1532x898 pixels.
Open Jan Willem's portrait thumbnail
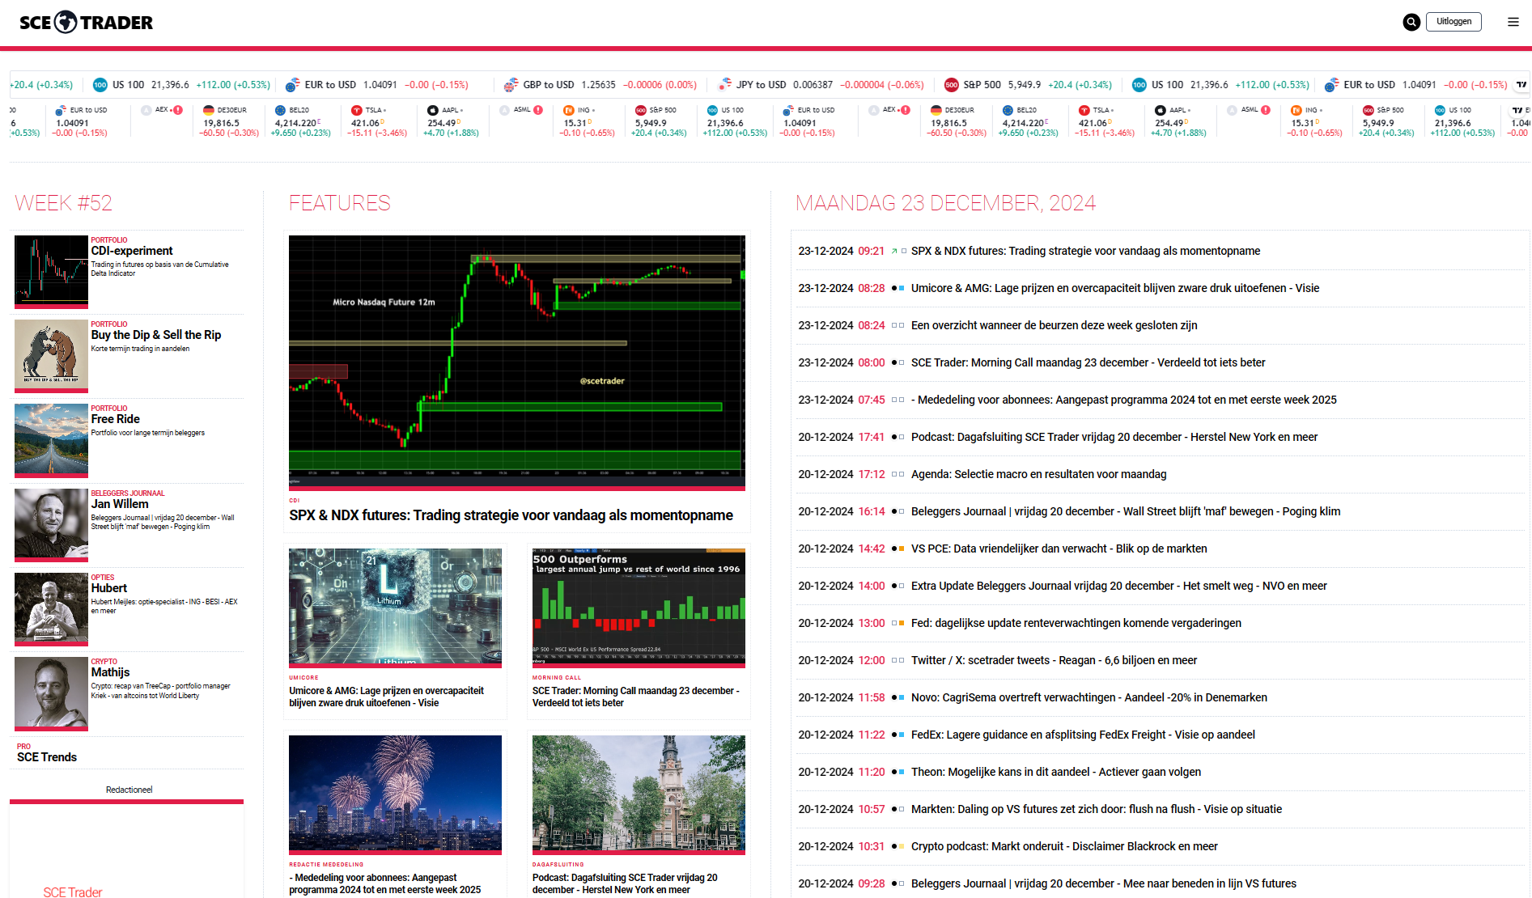click(51, 525)
